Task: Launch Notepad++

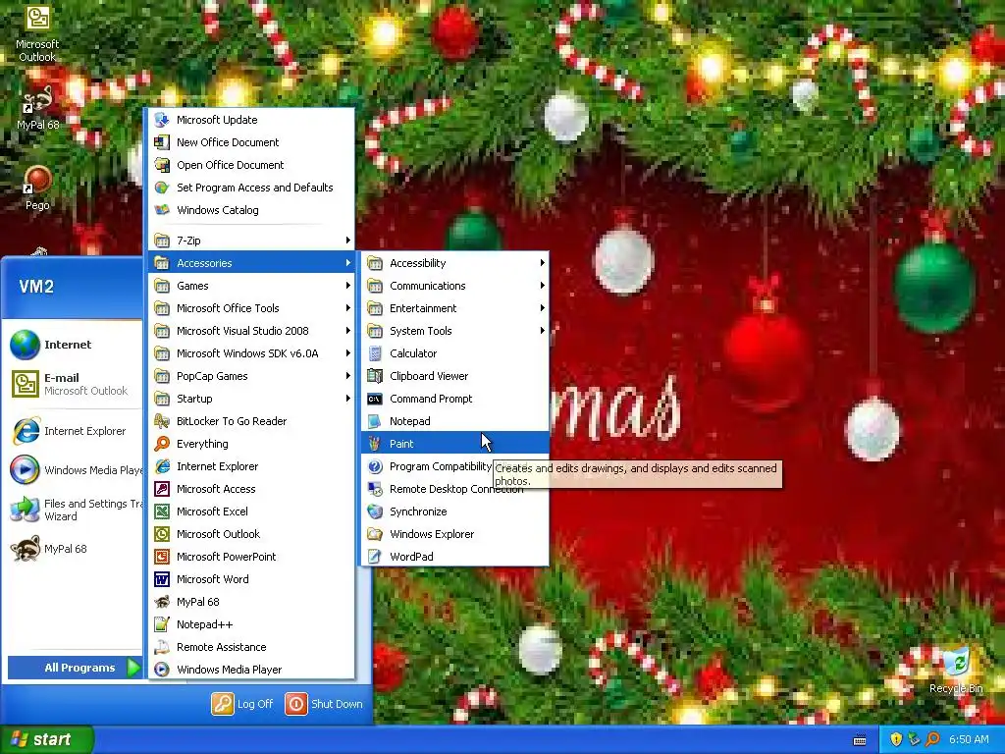Action: point(252,624)
